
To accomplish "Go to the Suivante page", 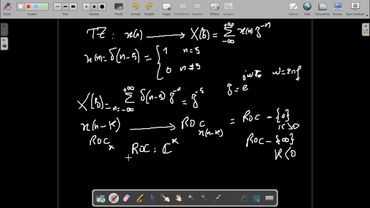I will [x=197, y=9].
